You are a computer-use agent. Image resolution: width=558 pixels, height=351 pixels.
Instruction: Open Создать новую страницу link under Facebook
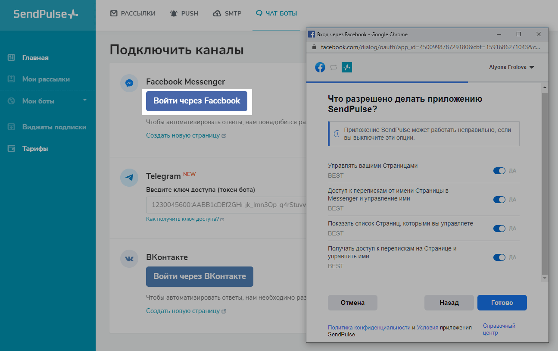186,135
